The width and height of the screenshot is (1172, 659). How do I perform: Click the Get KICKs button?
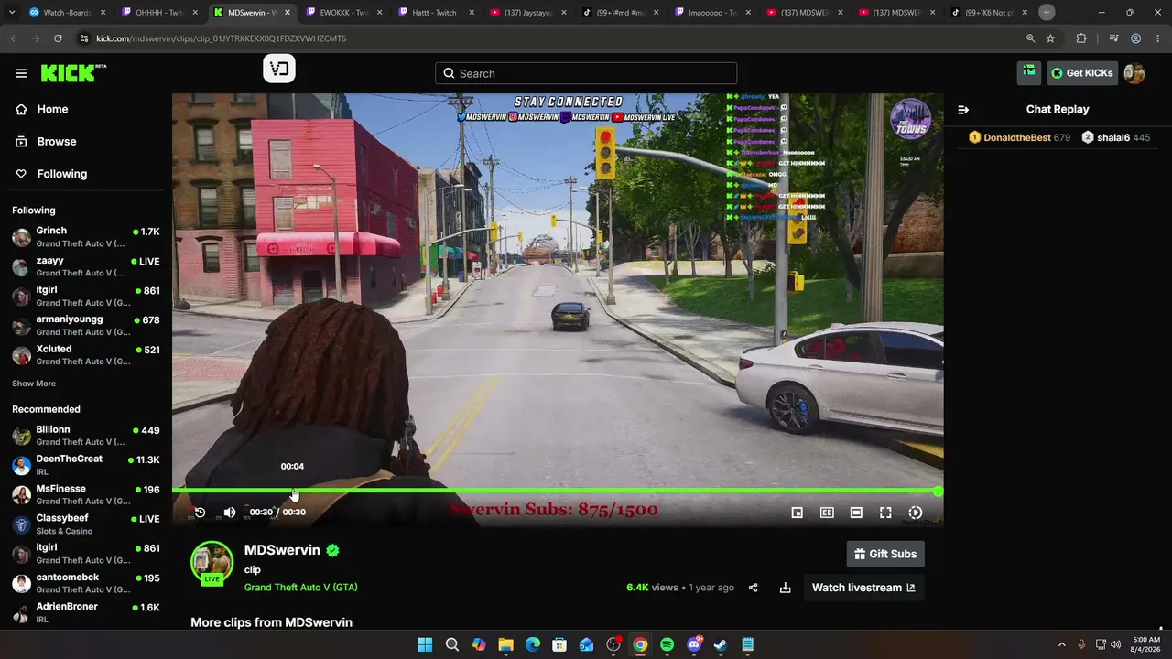tap(1081, 73)
